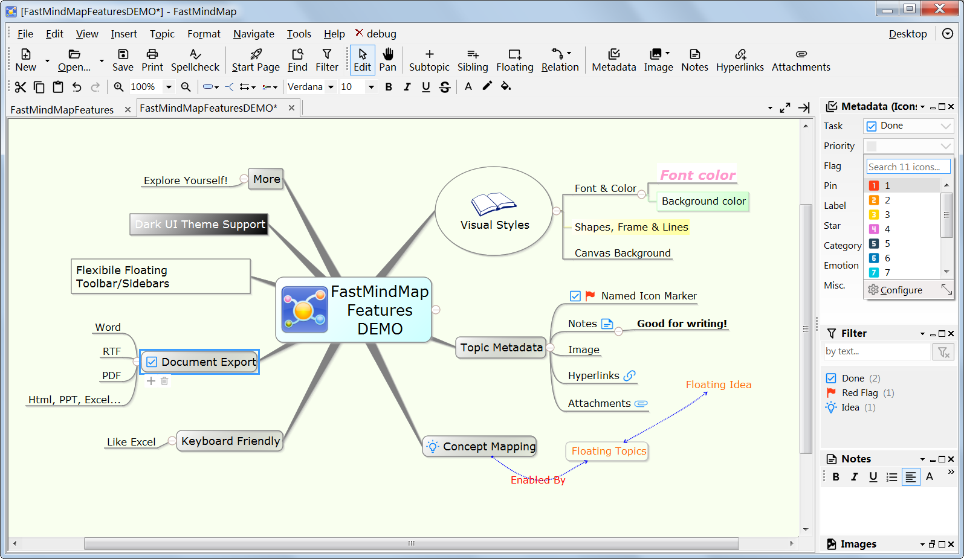Viewport: 964px width, 559px height.
Task: Add a Sibling topic
Action: click(x=473, y=60)
